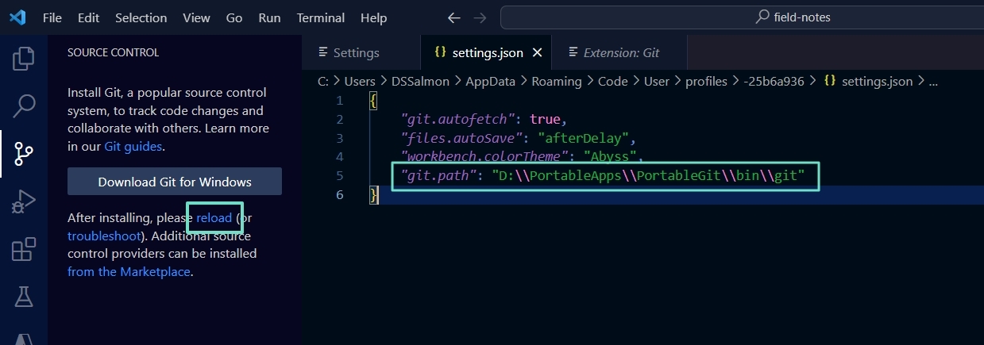Open the Run and Debug view
Screen dimensions: 984x345
click(x=24, y=201)
